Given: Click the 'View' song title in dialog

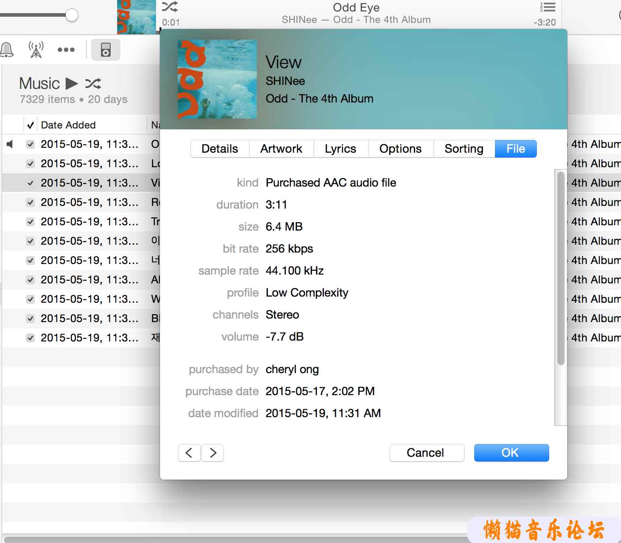Looking at the screenshot, I should point(283,62).
